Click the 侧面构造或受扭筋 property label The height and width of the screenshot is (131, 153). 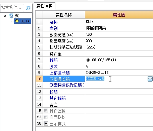(67, 85)
